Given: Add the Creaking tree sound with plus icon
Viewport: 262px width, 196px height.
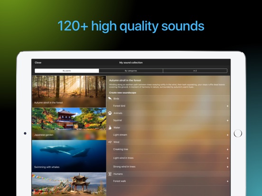Looking at the screenshot, I should pyautogui.click(x=227, y=150).
